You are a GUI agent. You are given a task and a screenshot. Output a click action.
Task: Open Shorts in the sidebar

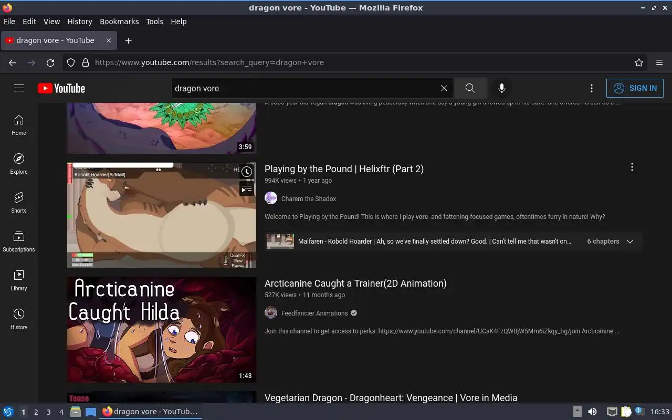coord(19,203)
